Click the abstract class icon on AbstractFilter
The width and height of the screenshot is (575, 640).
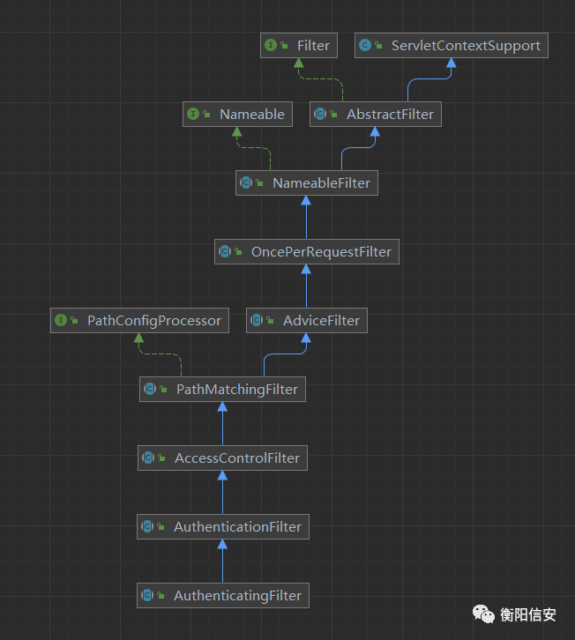pos(320,115)
